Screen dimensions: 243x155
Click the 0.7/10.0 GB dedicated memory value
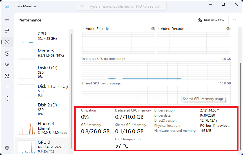130,117
